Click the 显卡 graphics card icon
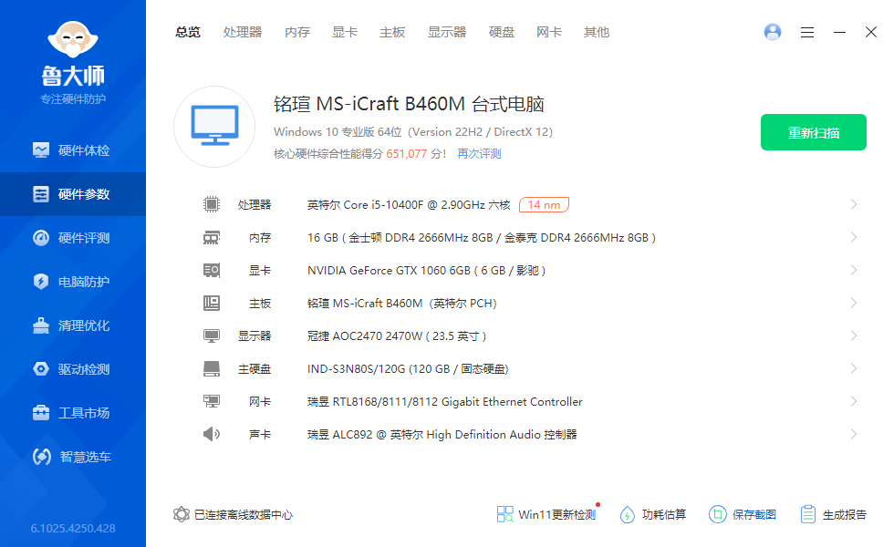Screen dimensions: 894x547 point(212,270)
